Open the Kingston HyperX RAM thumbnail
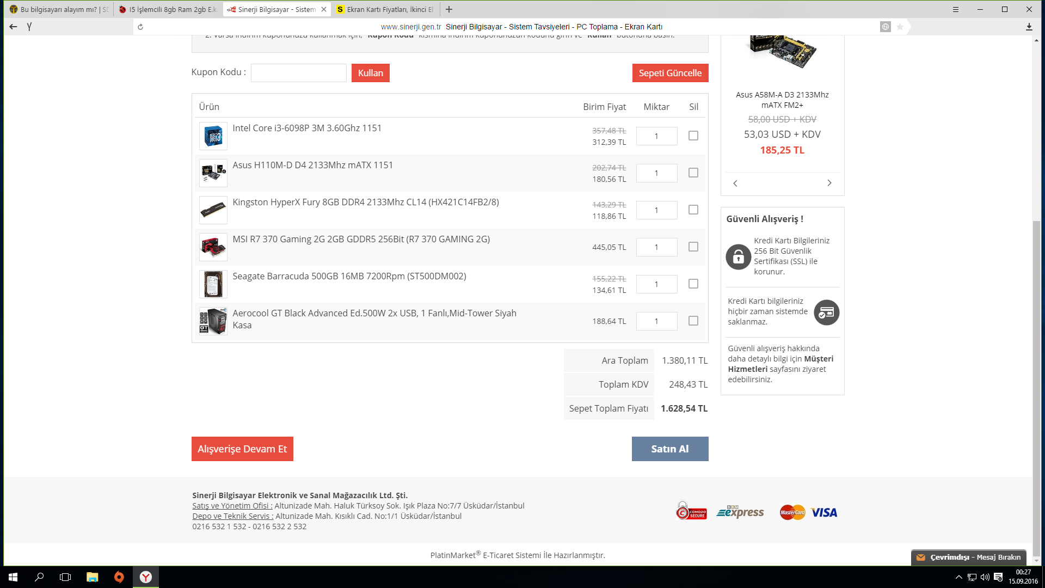This screenshot has height=588, width=1045. 213,210
